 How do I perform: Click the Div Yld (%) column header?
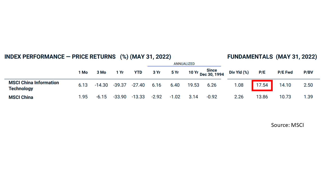coord(239,72)
